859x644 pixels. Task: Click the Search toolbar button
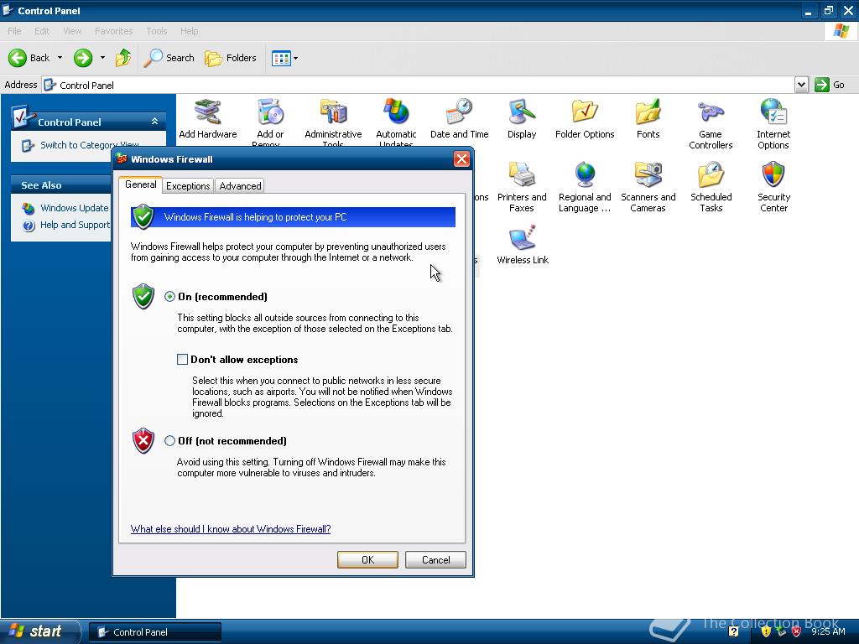(x=169, y=58)
